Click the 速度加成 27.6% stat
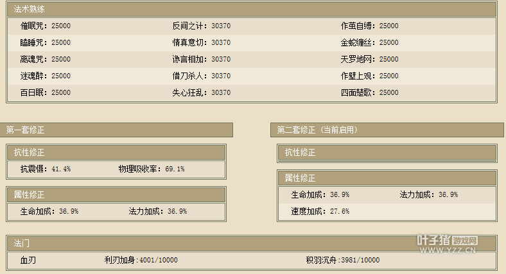506x274 pixels. coord(320,211)
